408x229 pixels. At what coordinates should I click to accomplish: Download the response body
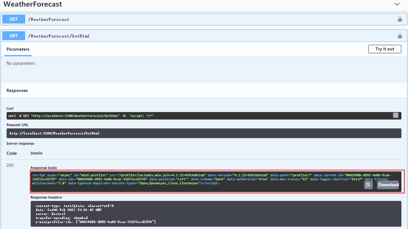[388, 185]
